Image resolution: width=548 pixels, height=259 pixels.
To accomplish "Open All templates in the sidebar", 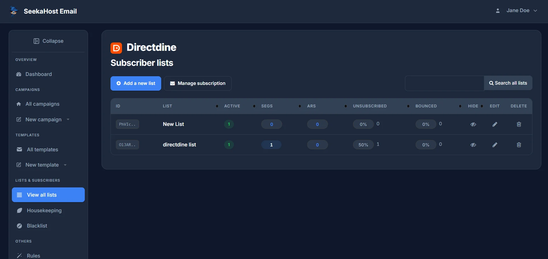I will point(48,150).
